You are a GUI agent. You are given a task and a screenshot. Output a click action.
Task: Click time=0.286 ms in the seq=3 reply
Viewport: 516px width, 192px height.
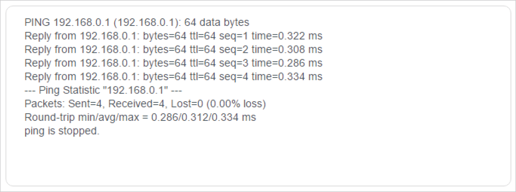[286, 63]
